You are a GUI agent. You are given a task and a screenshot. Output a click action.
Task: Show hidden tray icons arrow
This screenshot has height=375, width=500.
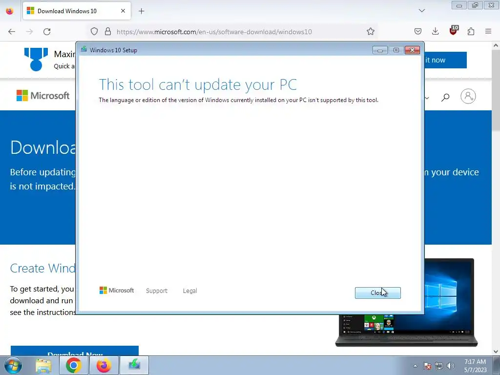click(x=415, y=366)
